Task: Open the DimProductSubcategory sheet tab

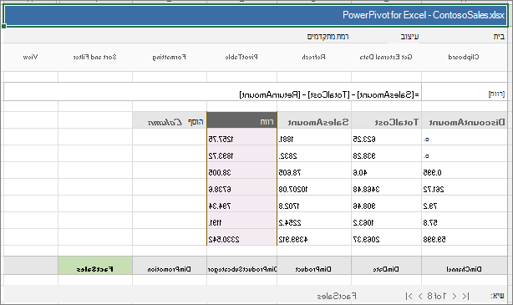Action: pos(241,266)
